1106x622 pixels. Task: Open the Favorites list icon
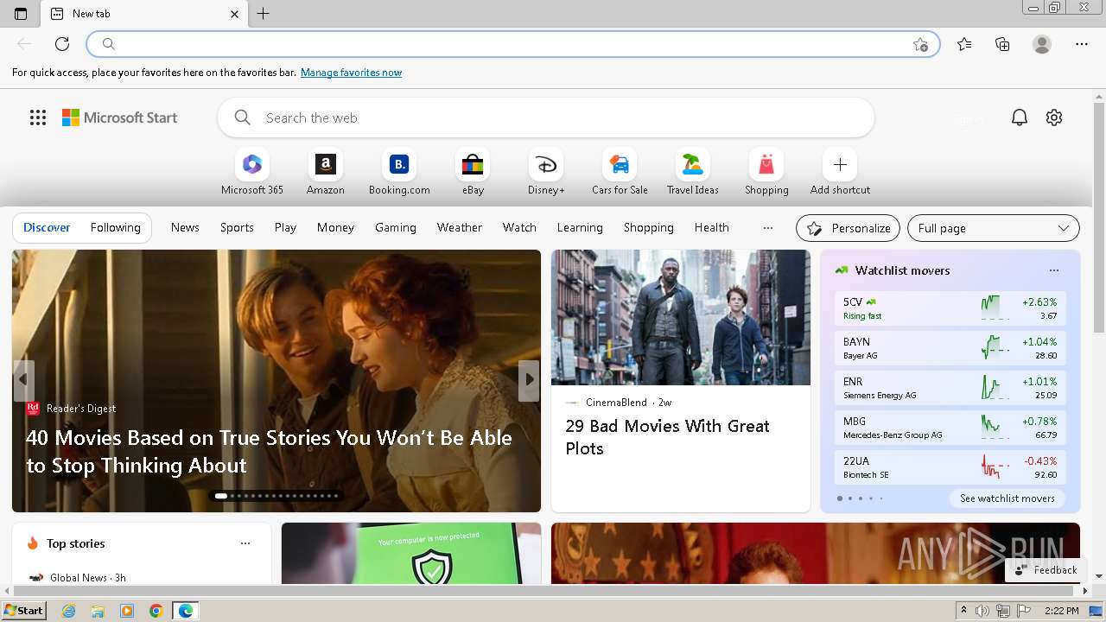(x=964, y=44)
